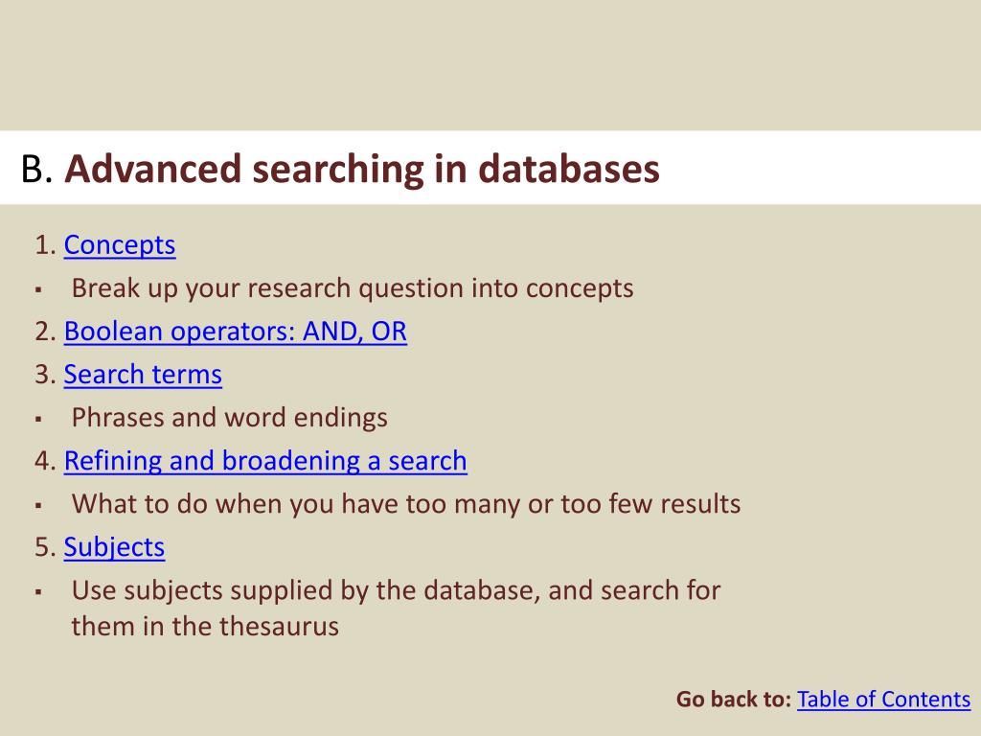Click the "Go back to:" label

coord(733,700)
